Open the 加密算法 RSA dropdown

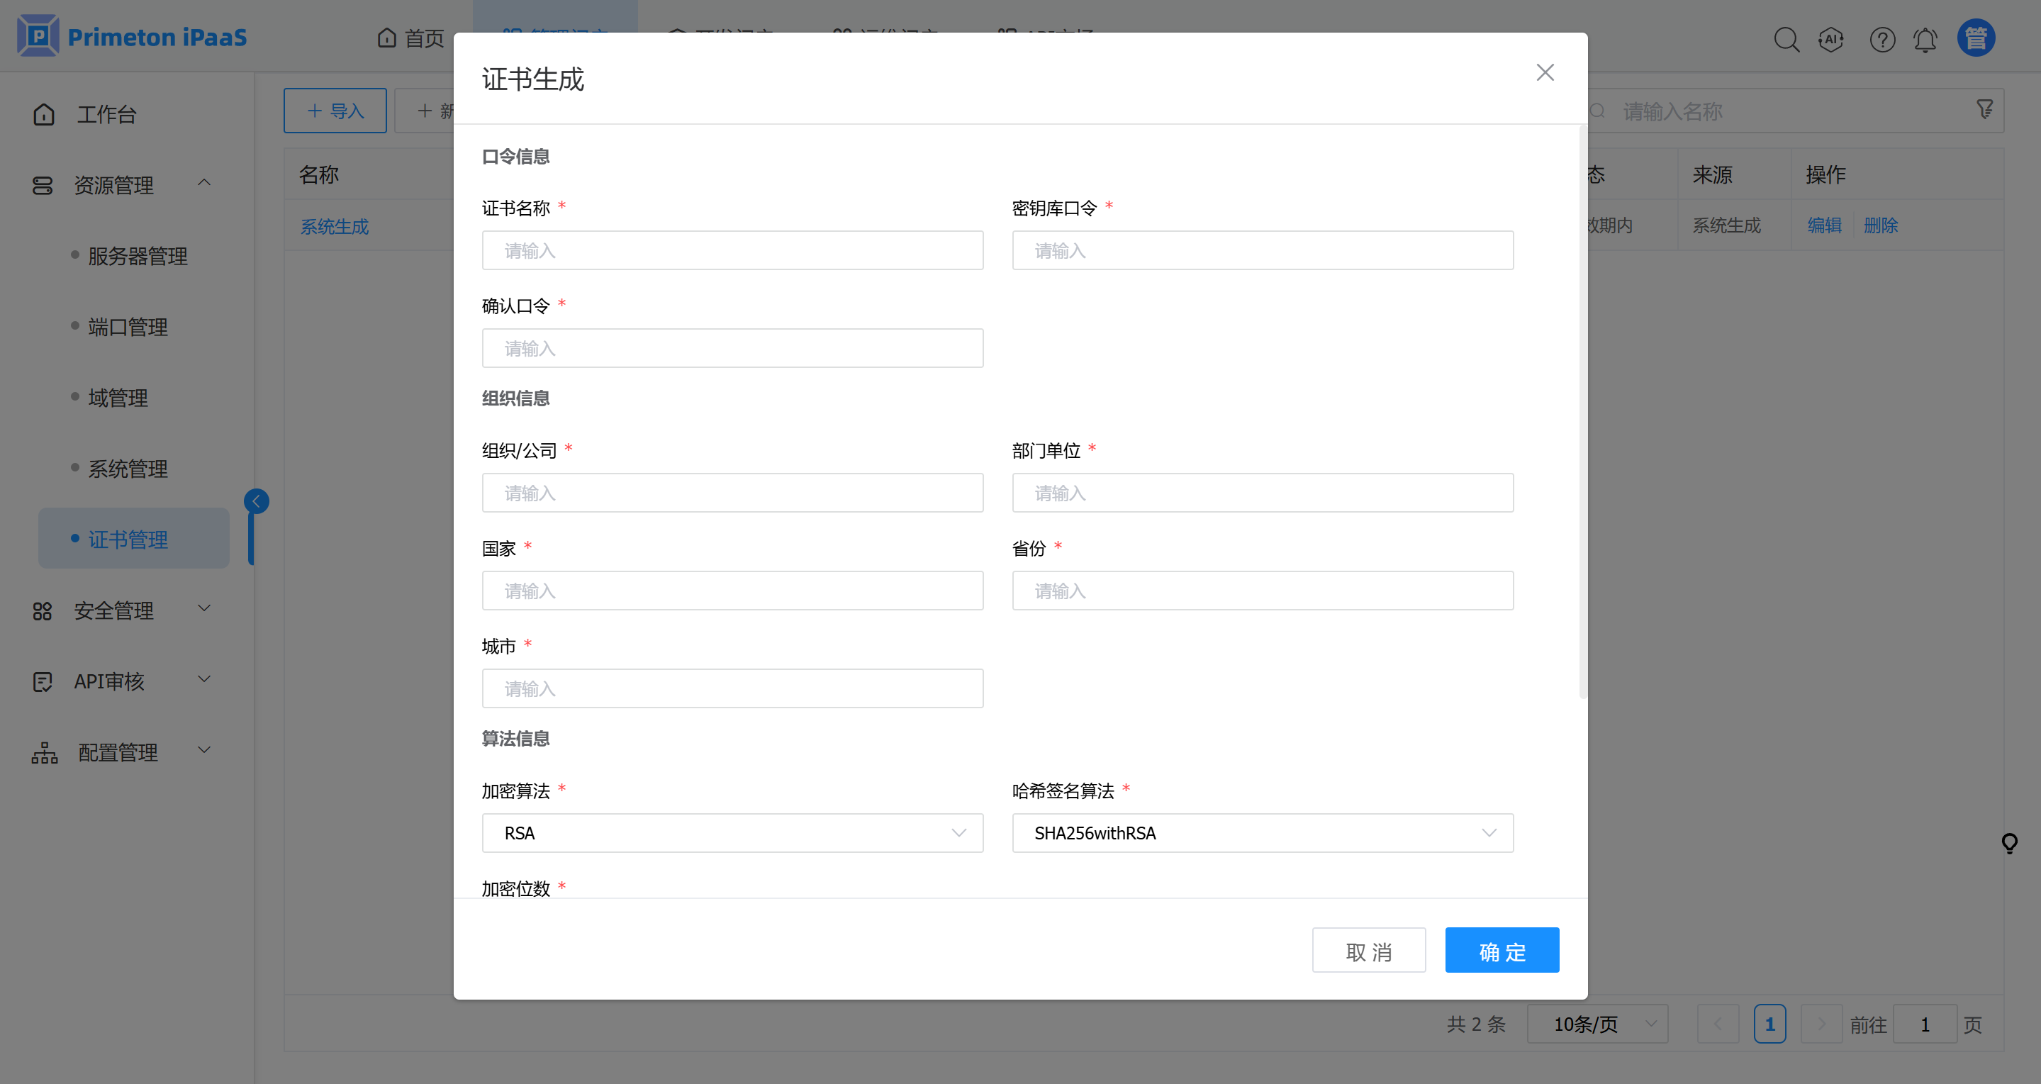tap(732, 833)
